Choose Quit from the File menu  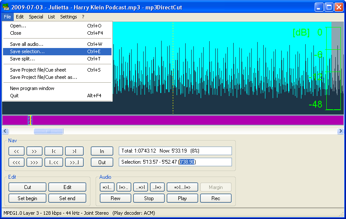57,96
